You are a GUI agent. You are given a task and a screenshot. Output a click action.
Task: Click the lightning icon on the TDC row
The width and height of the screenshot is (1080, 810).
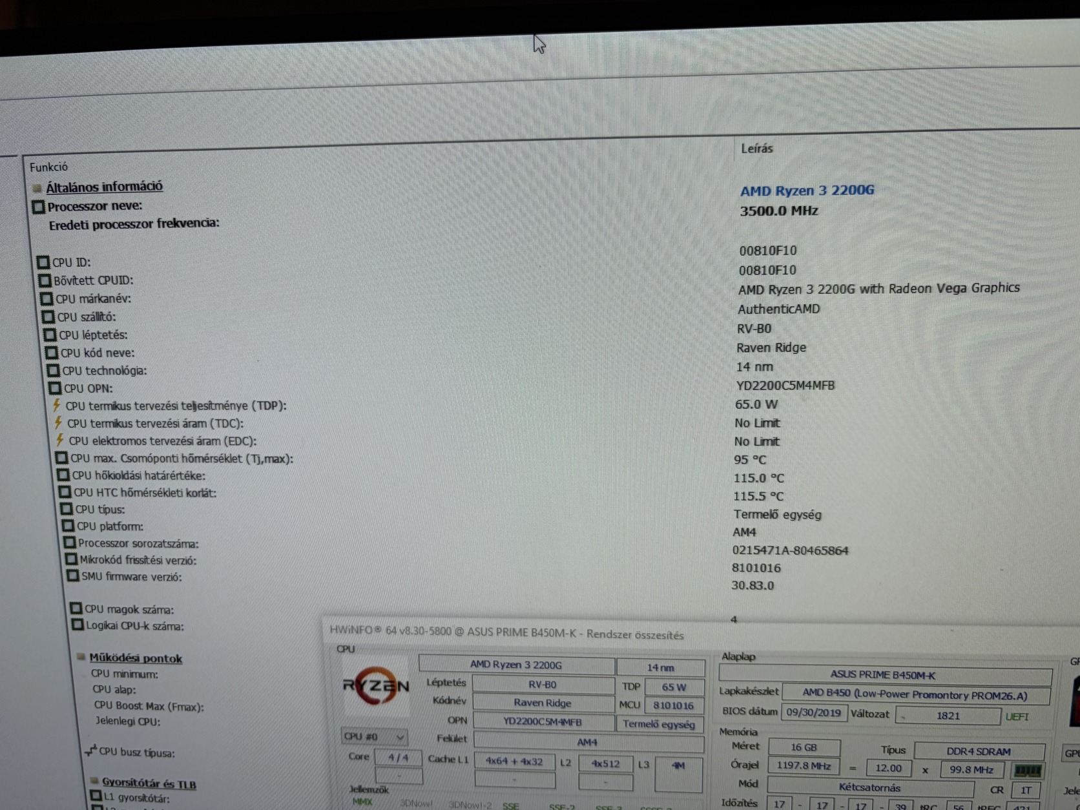[x=58, y=423]
